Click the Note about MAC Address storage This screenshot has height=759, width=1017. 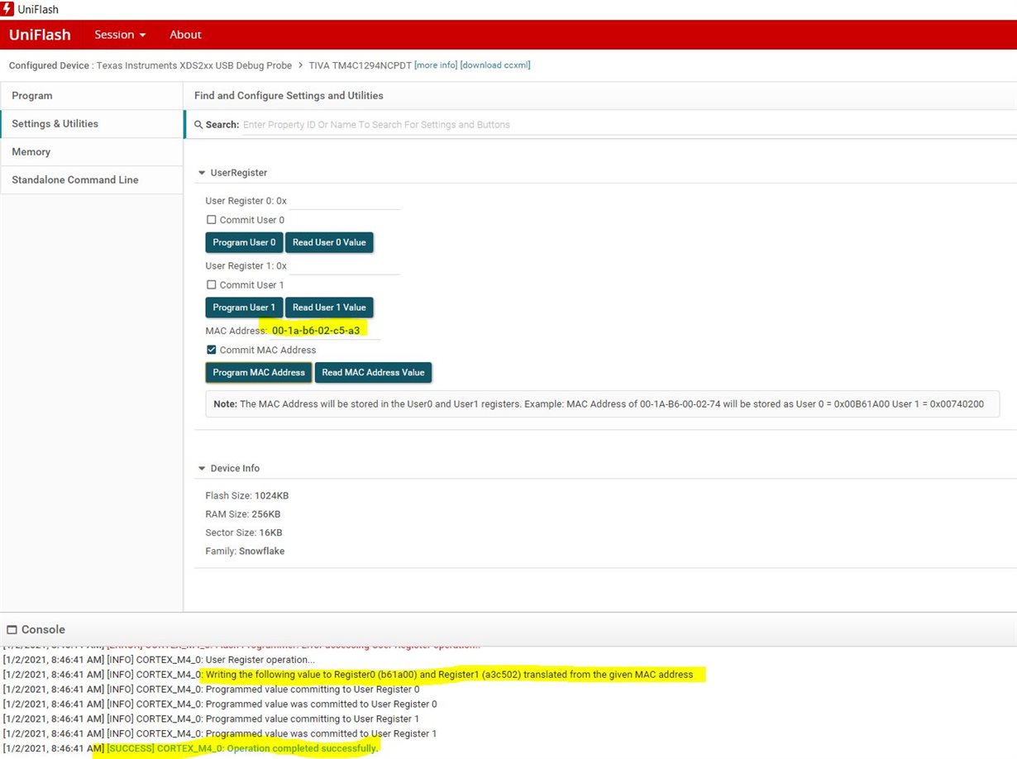(x=602, y=404)
